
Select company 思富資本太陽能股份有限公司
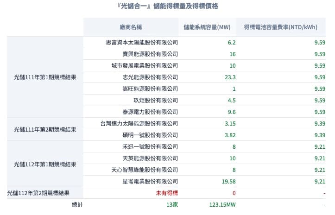click(142, 42)
